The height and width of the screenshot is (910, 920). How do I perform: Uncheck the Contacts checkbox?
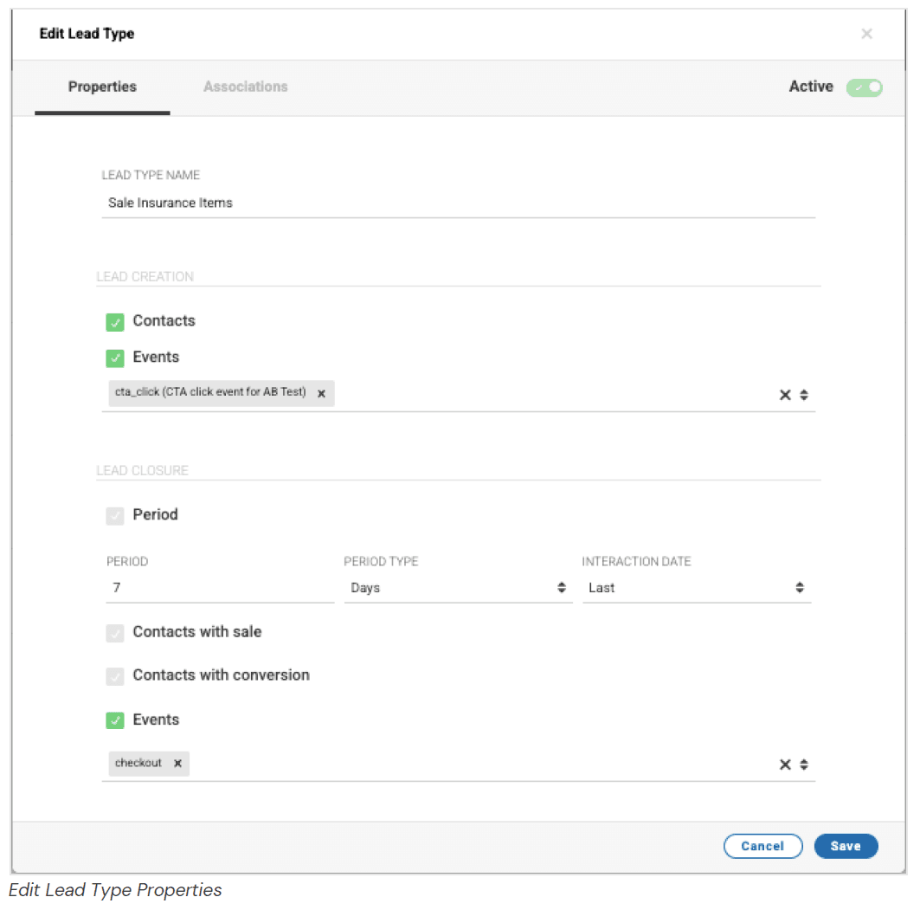coord(115,322)
